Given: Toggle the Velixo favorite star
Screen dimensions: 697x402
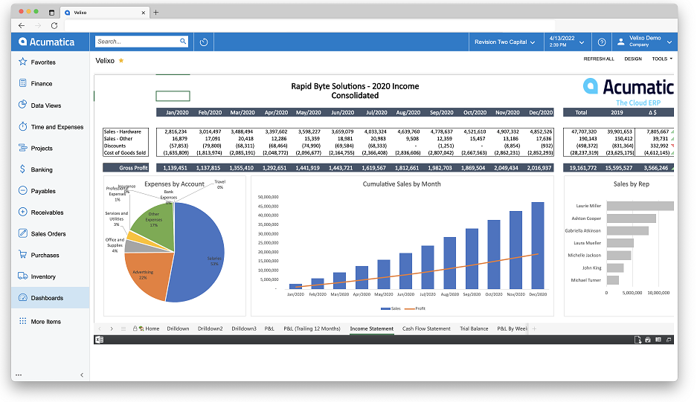Looking at the screenshot, I should 121,60.
